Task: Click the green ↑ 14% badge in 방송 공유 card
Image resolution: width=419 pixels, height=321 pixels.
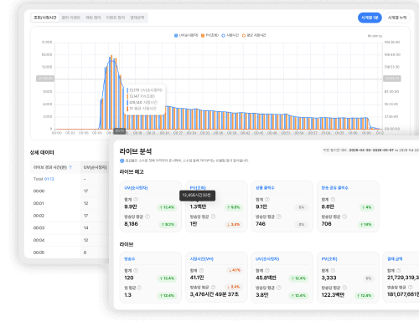Action: (x=366, y=224)
